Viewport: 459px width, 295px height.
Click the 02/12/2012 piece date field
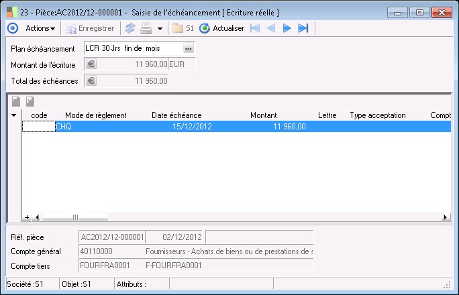(x=174, y=237)
